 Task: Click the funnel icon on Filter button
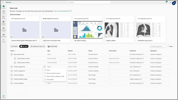click(x=168, y=46)
